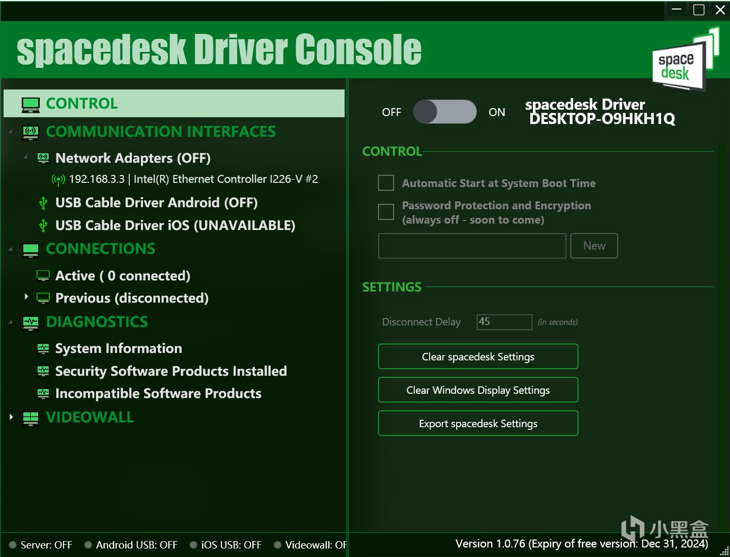Open Incompatible Software Products
The width and height of the screenshot is (730, 557).
tap(158, 393)
